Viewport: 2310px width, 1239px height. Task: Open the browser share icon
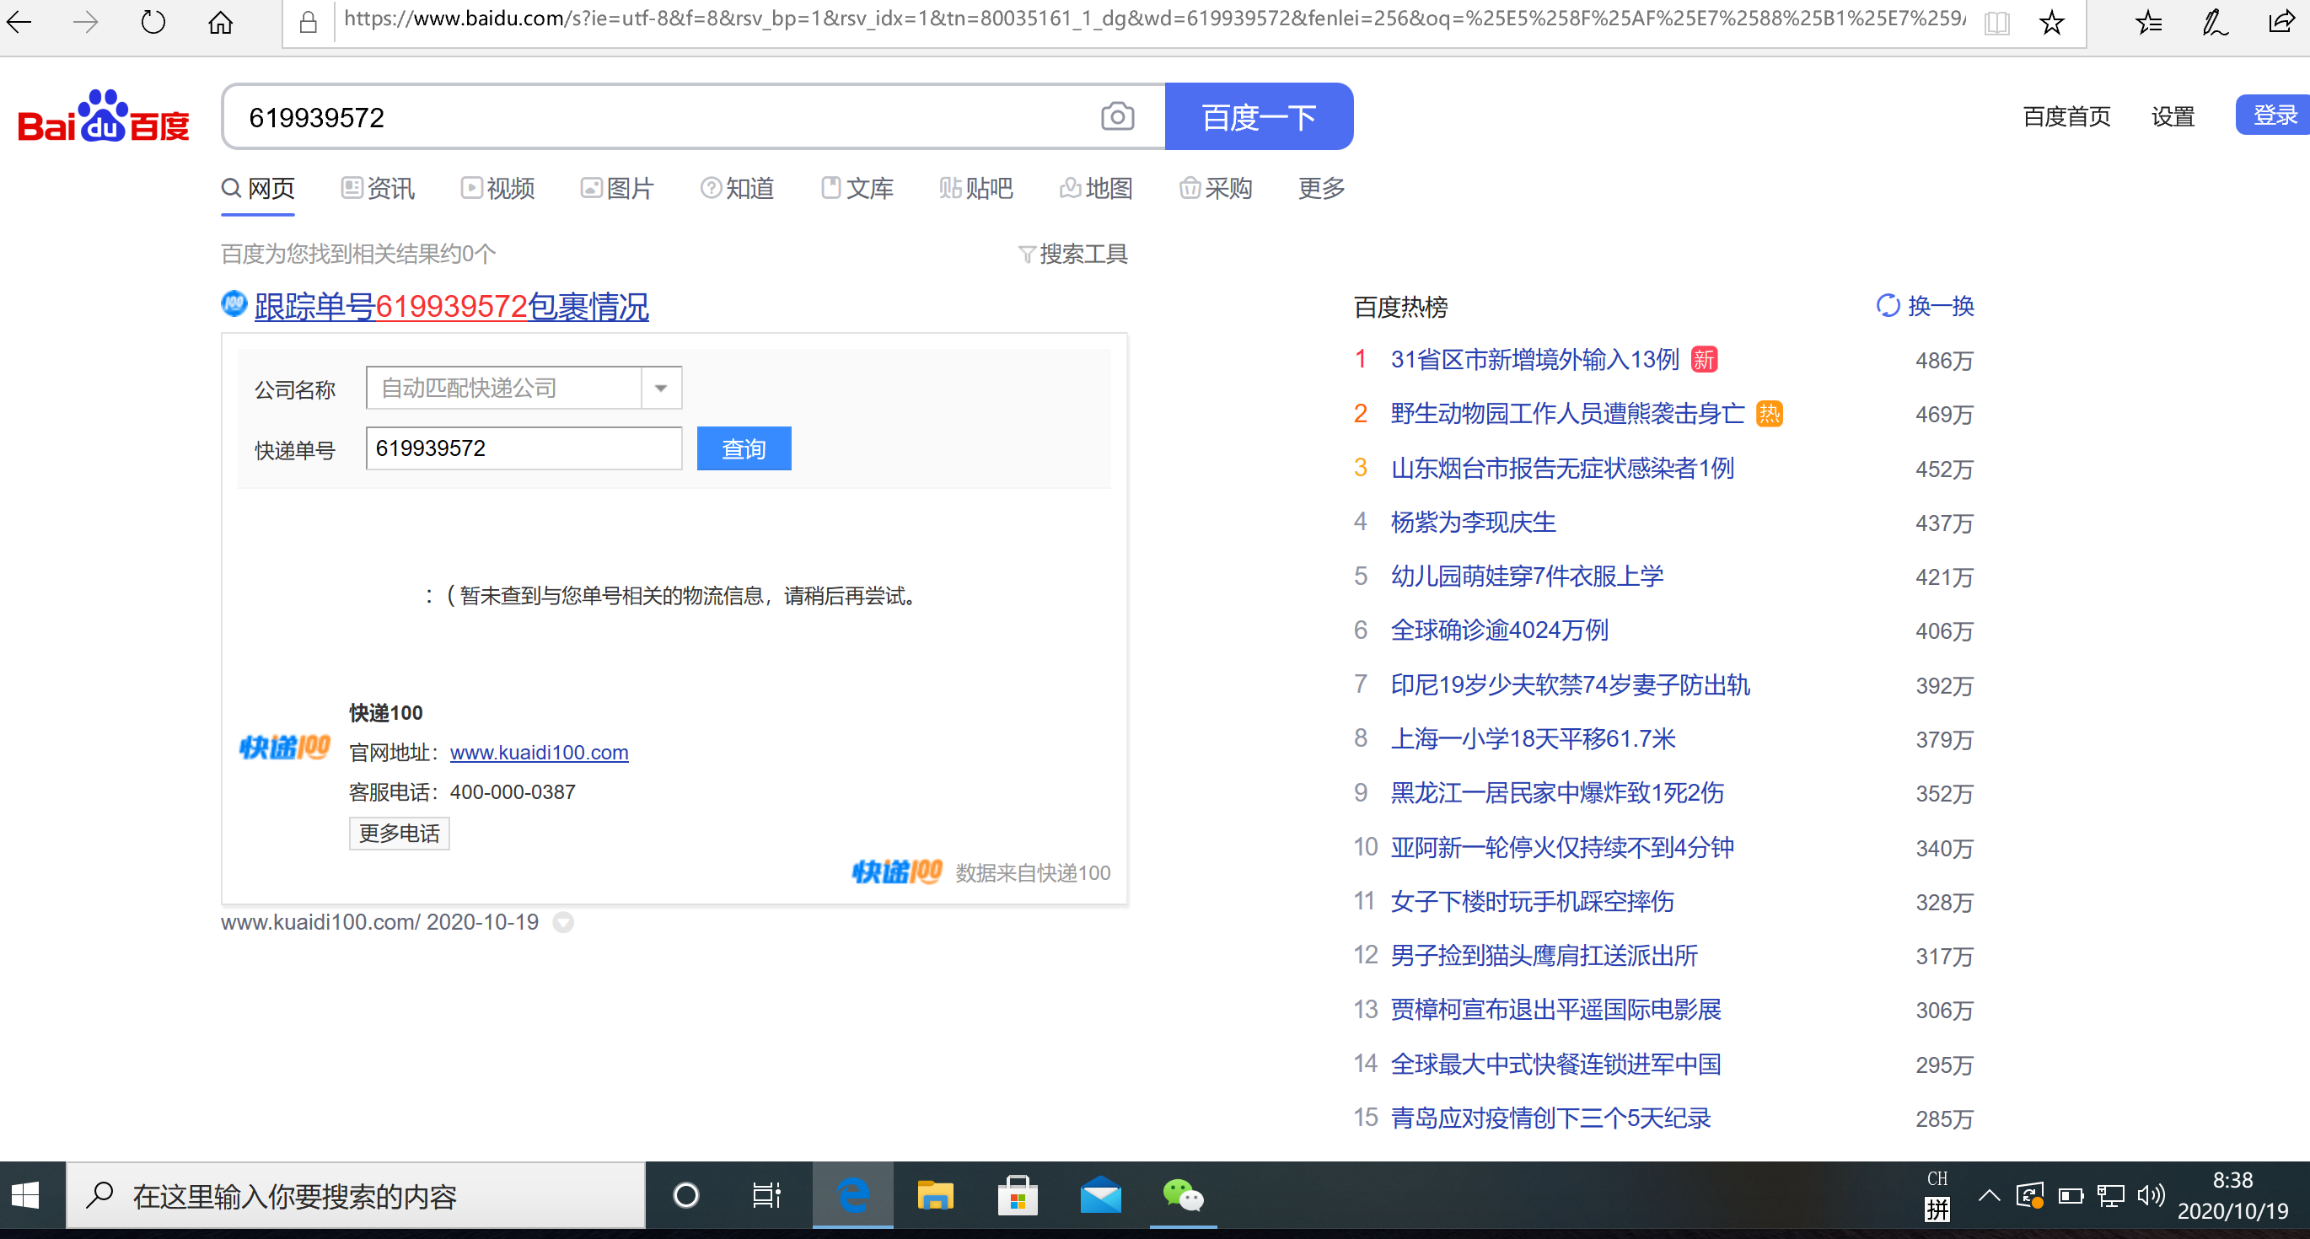[x=2280, y=23]
